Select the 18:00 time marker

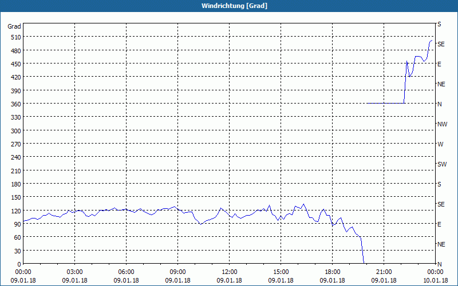(x=333, y=272)
